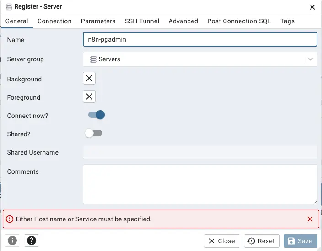Switch to the Connection tab
This screenshot has height=251, width=322.
point(54,21)
